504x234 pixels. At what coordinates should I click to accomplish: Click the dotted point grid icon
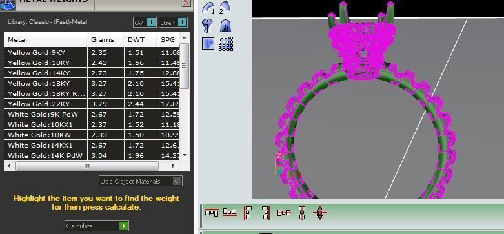click(x=226, y=44)
